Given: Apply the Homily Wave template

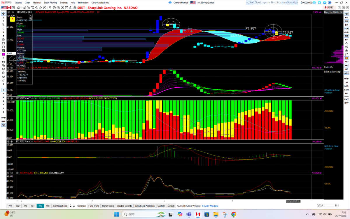Looking at the screenshot, I should coord(108,206).
